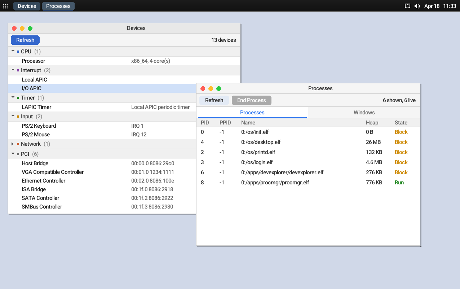The image size is (460, 289).
Task: Refresh the Devices list
Action: (x=25, y=40)
